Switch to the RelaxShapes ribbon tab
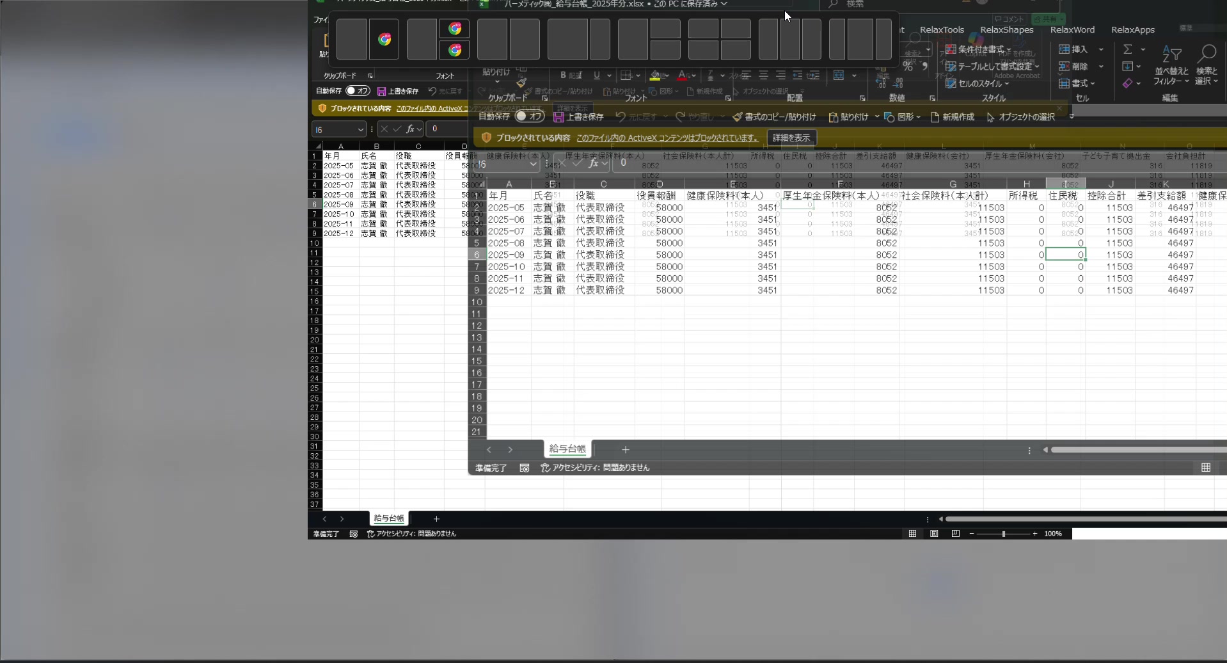 pyautogui.click(x=1006, y=29)
